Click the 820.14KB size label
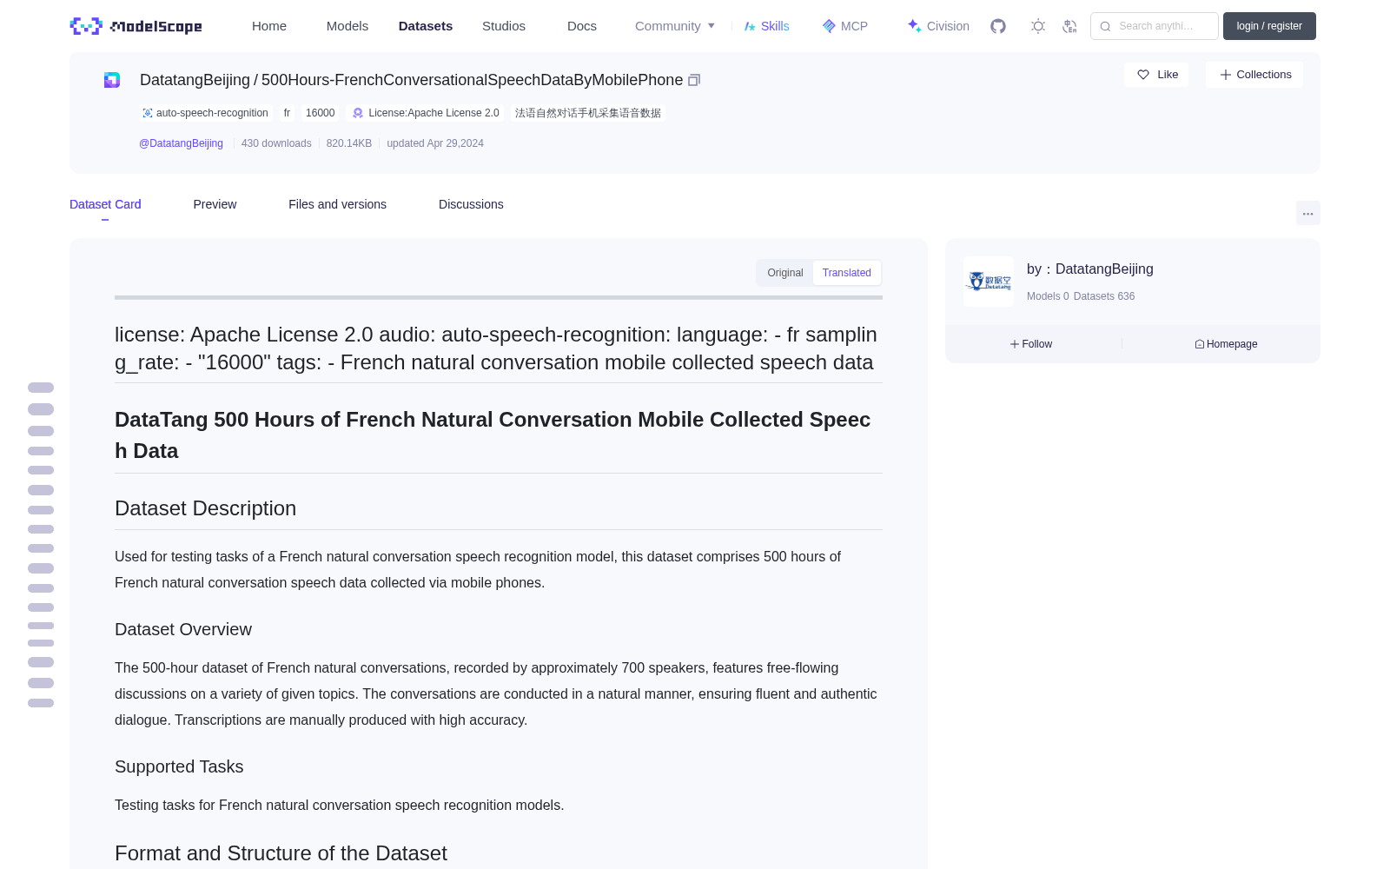 pyautogui.click(x=349, y=143)
